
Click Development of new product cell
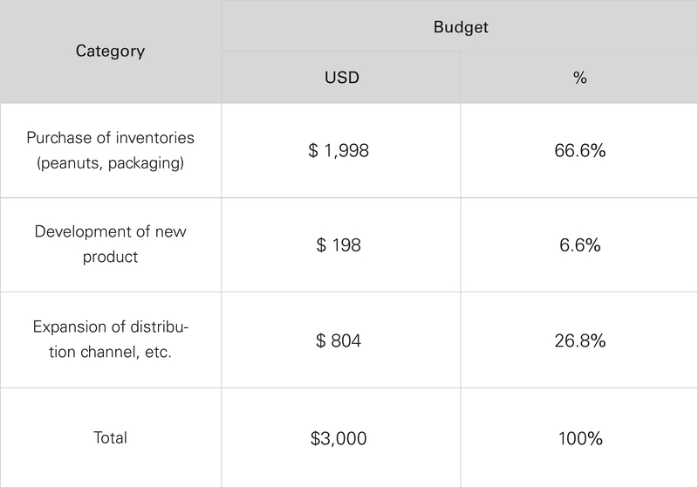pos(110,244)
